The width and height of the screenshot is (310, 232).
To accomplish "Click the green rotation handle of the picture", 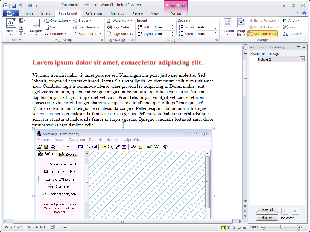I will coord(123,121).
